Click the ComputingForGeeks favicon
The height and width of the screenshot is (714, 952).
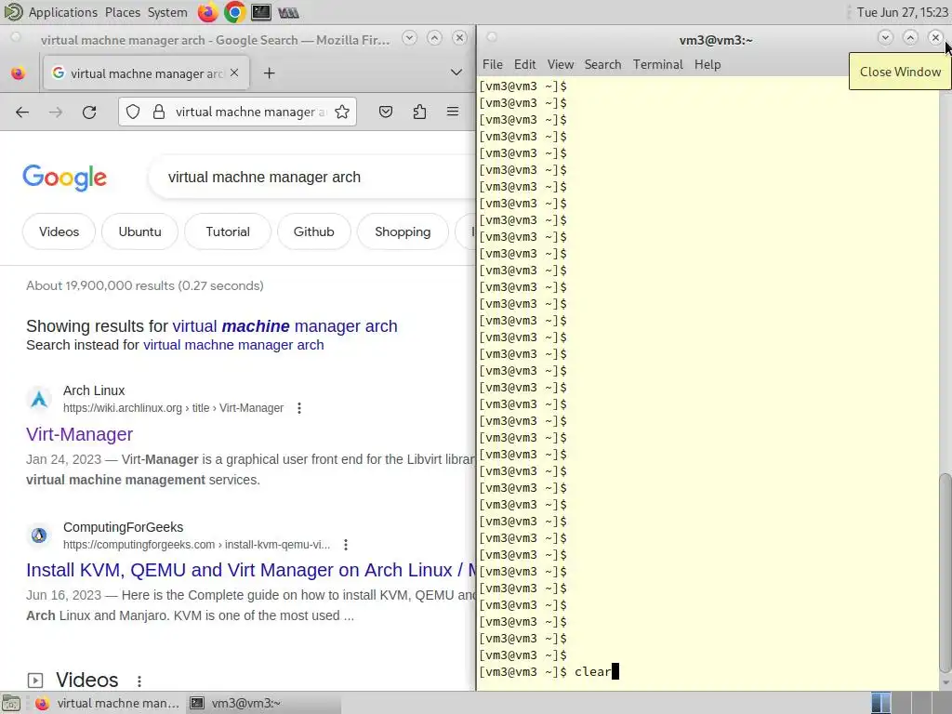coord(39,535)
